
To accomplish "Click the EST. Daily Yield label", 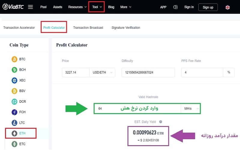I will point(145,122).
